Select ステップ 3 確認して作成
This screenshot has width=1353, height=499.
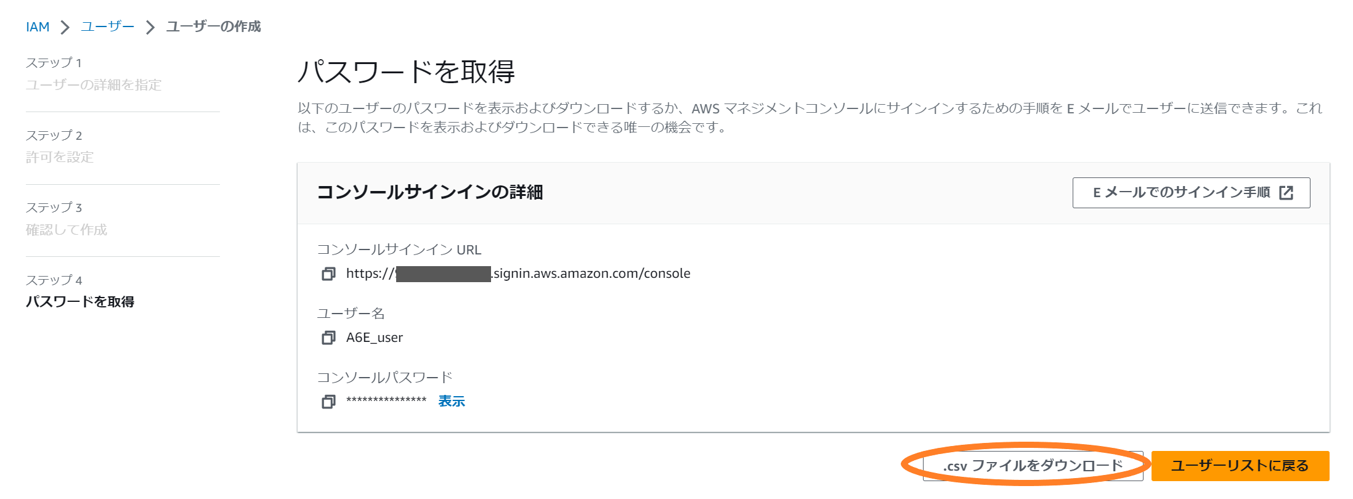click(67, 230)
